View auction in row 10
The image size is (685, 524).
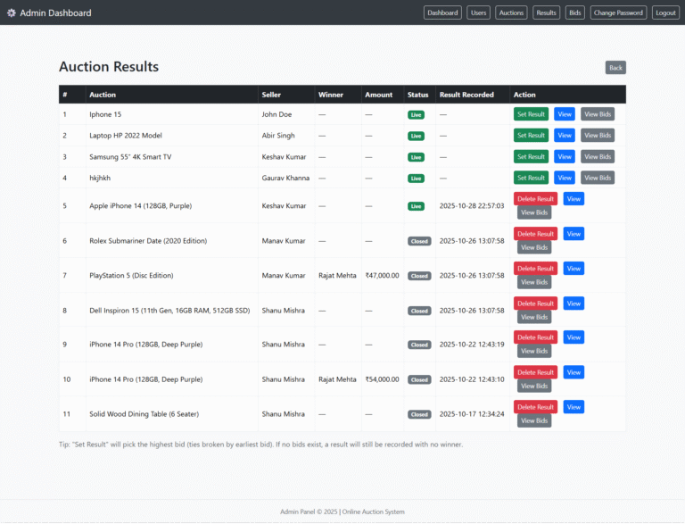[x=574, y=372]
